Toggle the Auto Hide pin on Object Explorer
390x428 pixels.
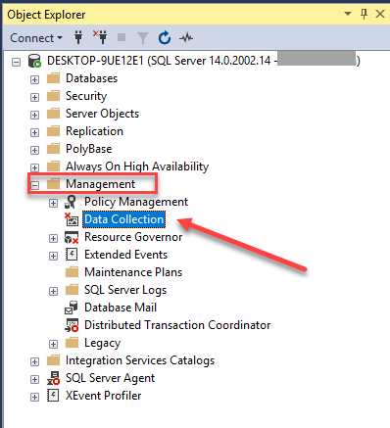tap(364, 14)
